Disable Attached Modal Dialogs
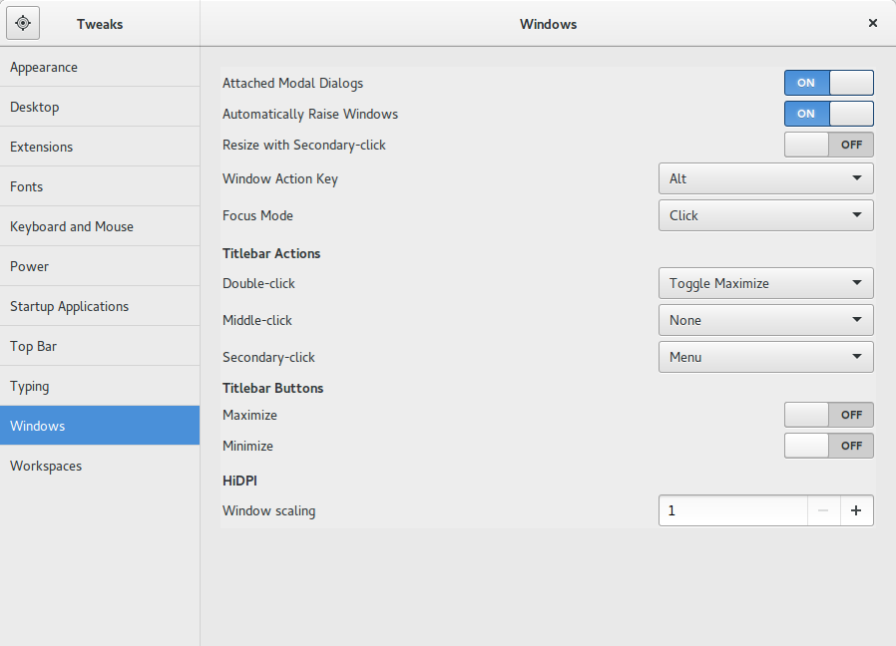The height and width of the screenshot is (646, 896). coord(828,83)
